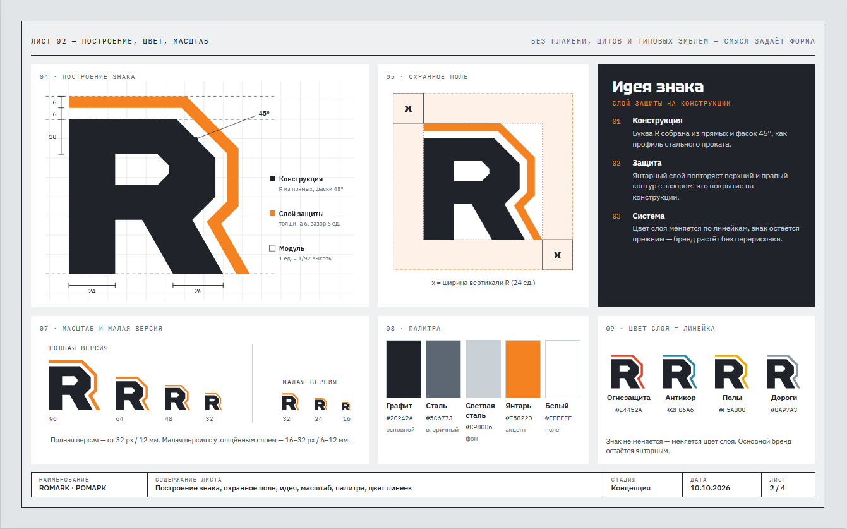The height and width of the screenshot is (529, 847).
Task: Click 'Слой защиты на конструкции' subtitle
Action: tap(671, 103)
